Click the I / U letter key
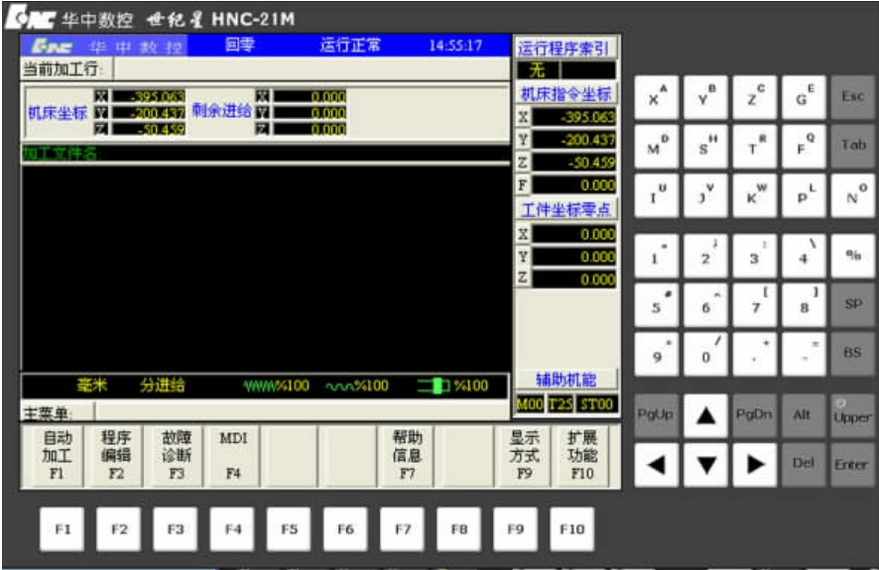879x570 pixels. (657, 195)
